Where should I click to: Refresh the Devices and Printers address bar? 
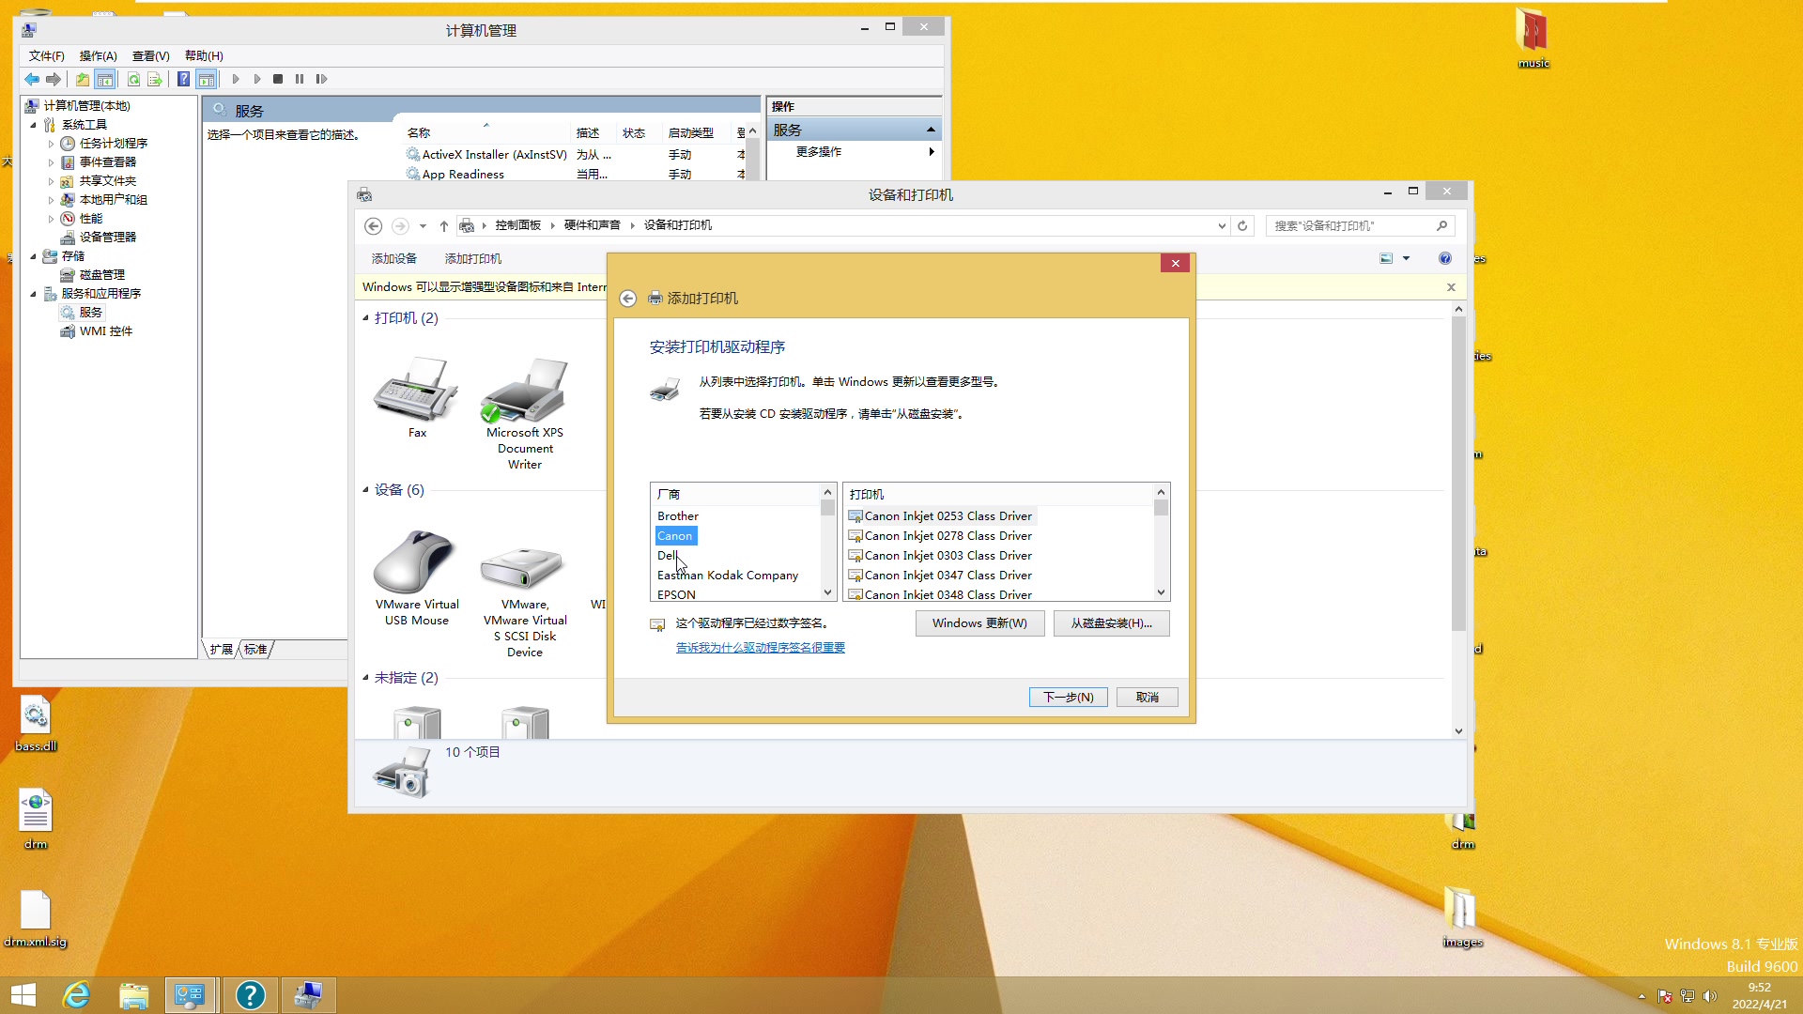pos(1242,225)
